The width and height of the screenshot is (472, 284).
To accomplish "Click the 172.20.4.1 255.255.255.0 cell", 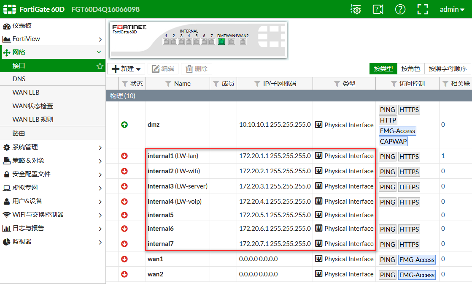I will [x=275, y=202].
